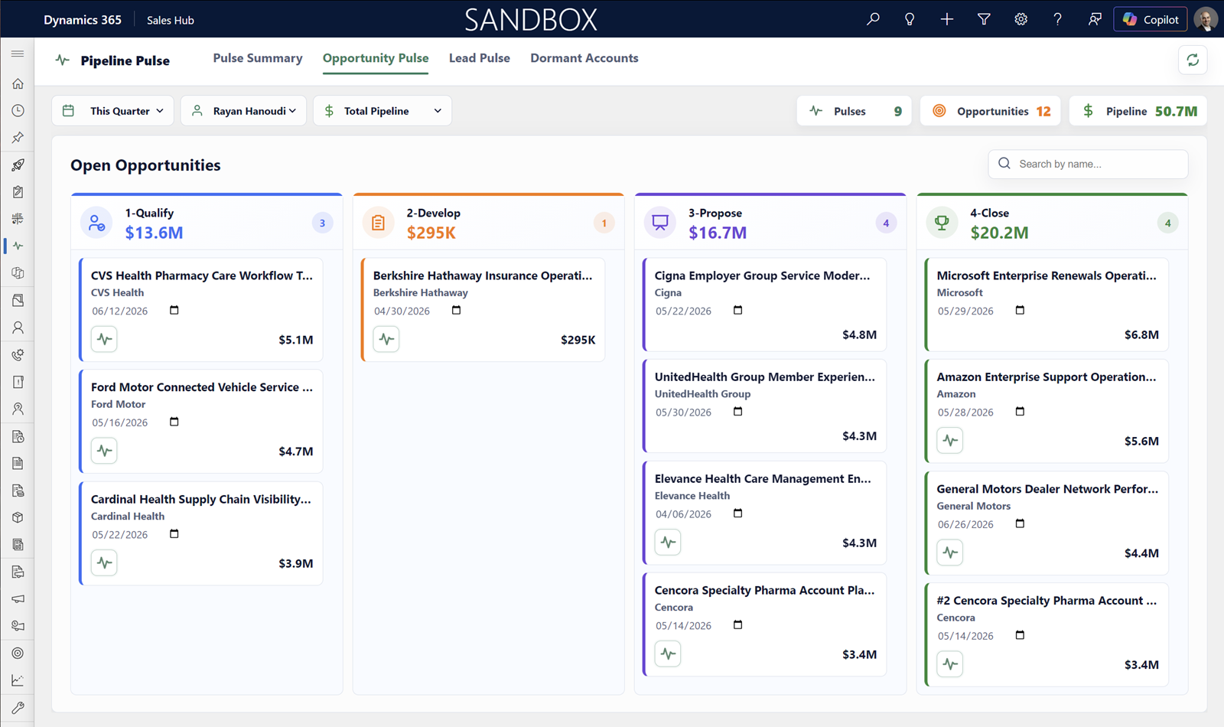Open the Rayan Hanoudi owner dropdown
Image resolution: width=1224 pixels, height=727 pixels.
(244, 111)
